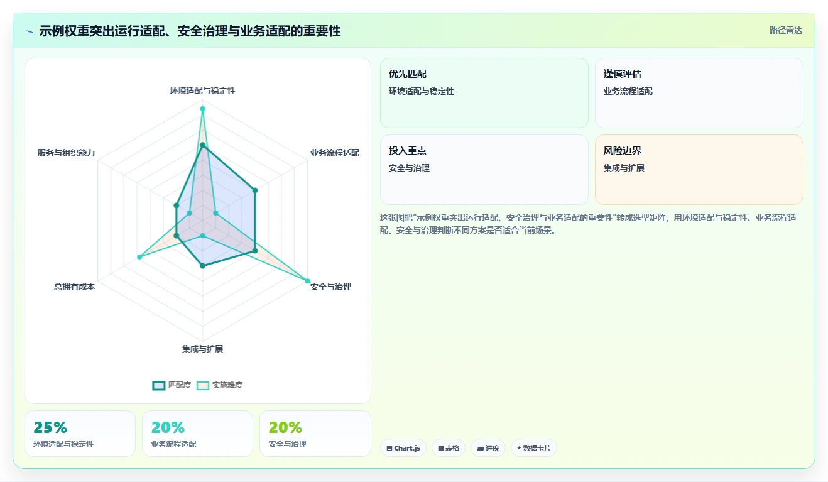
Task: Click the 进度 tag chip
Action: point(488,448)
